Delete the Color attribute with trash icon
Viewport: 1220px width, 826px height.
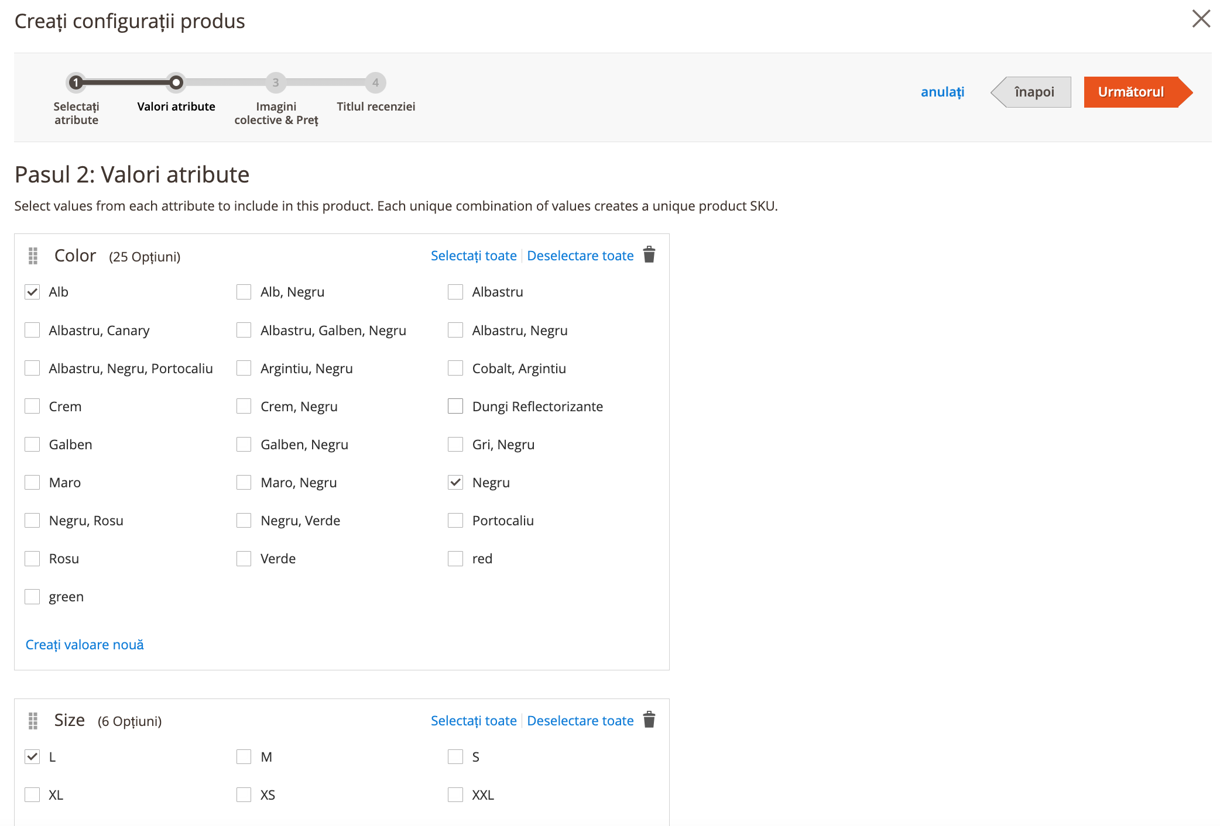click(649, 255)
